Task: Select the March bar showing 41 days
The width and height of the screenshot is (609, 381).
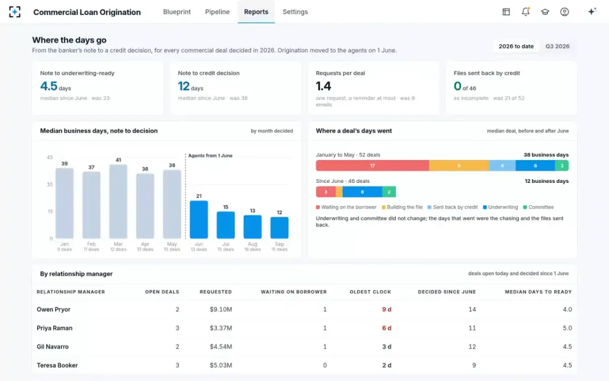Action: click(x=118, y=202)
